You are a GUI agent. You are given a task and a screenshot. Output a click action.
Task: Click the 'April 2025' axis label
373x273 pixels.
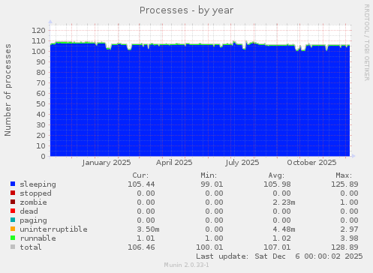tap(174, 163)
